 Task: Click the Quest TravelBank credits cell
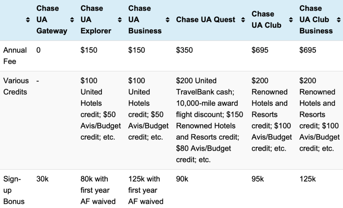[x=210, y=120]
